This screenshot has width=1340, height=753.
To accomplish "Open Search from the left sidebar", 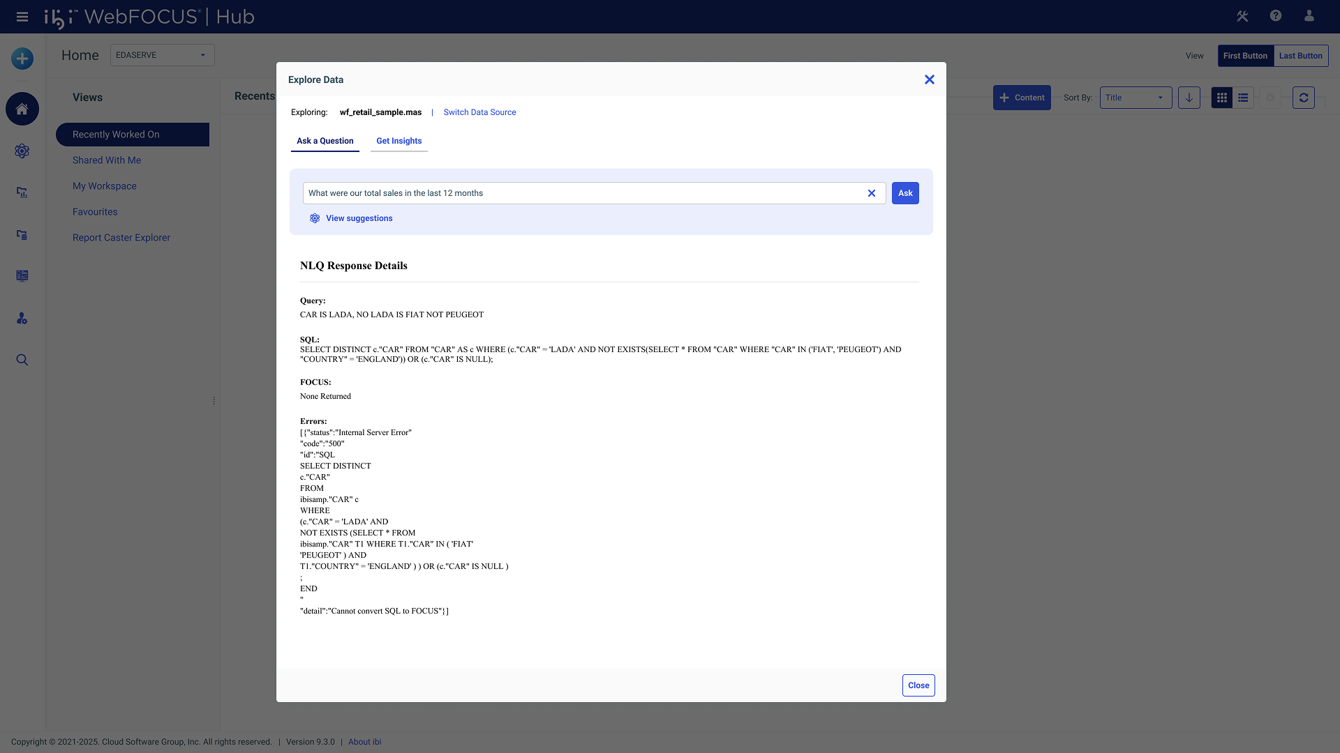I will tap(22, 360).
